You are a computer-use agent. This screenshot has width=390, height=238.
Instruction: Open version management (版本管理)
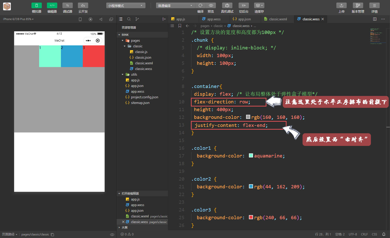(x=358, y=5)
